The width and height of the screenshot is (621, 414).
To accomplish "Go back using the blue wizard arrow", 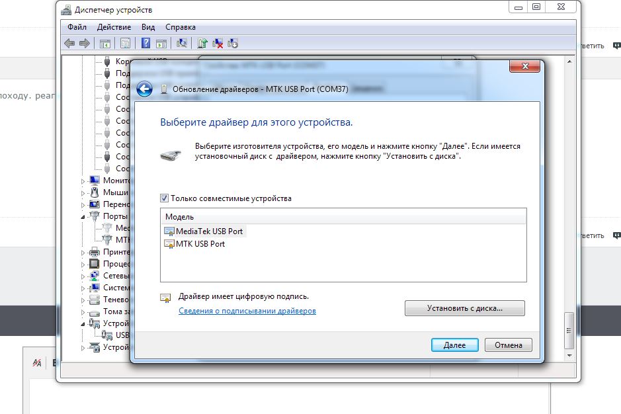I will click(x=145, y=89).
